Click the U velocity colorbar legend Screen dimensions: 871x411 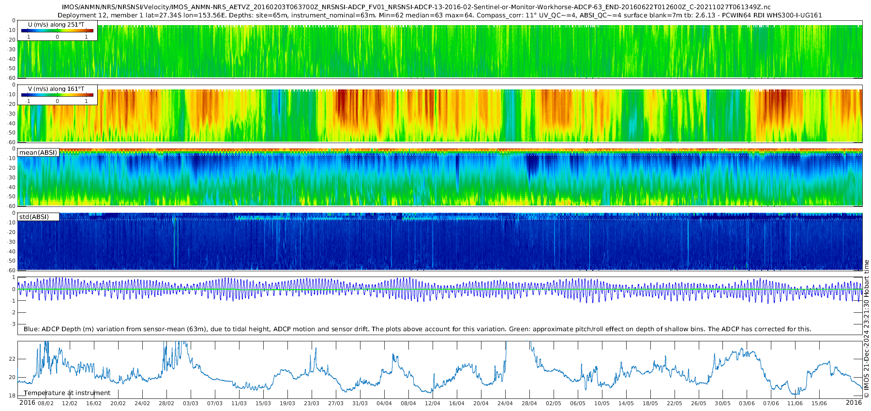57,31
